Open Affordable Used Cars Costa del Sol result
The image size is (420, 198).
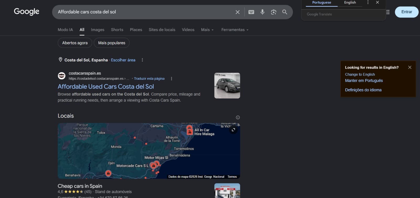(106, 86)
